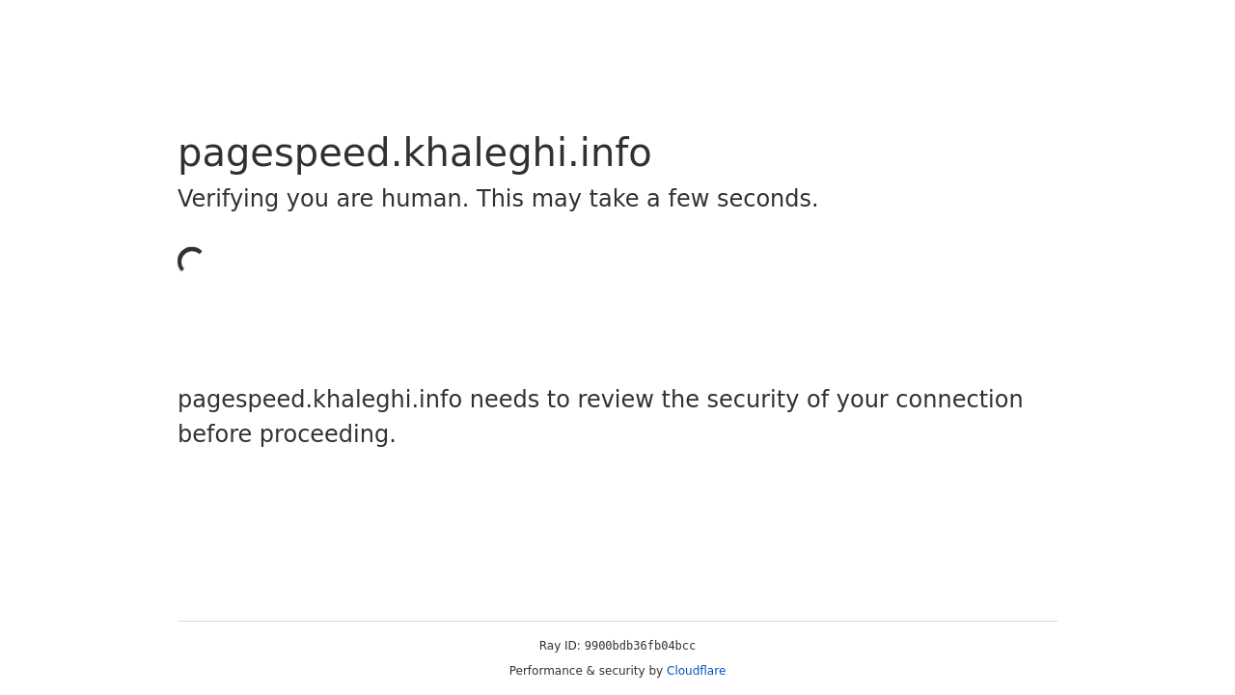The width and height of the screenshot is (1235, 695).
Task: Click the word "Verifying" in the subtitle
Action: [228, 199]
